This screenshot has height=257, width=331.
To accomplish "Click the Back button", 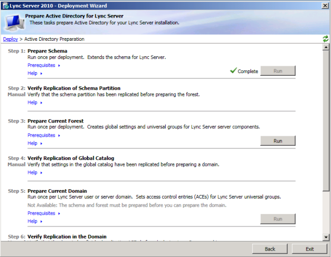I will pos(270,249).
